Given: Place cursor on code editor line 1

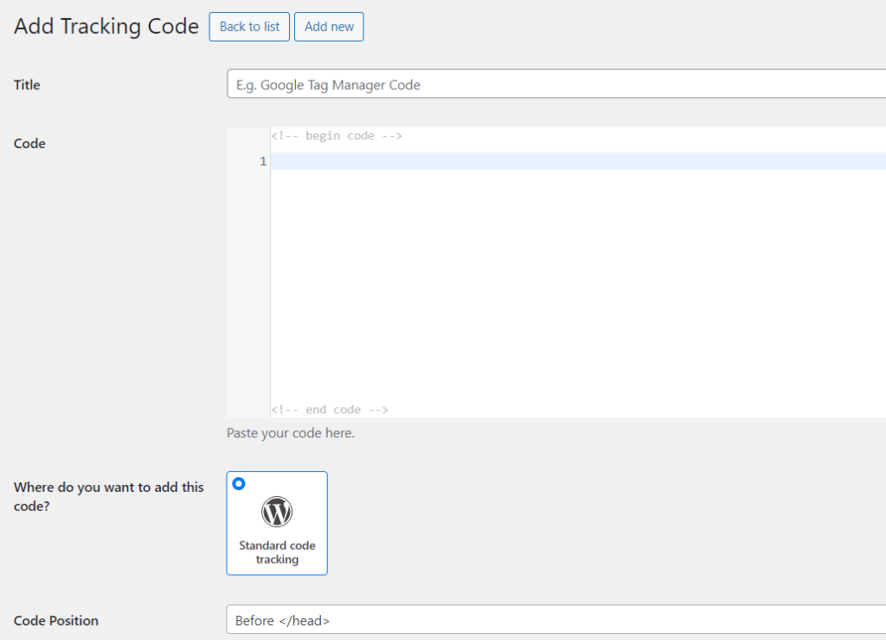Looking at the screenshot, I should click(x=578, y=161).
